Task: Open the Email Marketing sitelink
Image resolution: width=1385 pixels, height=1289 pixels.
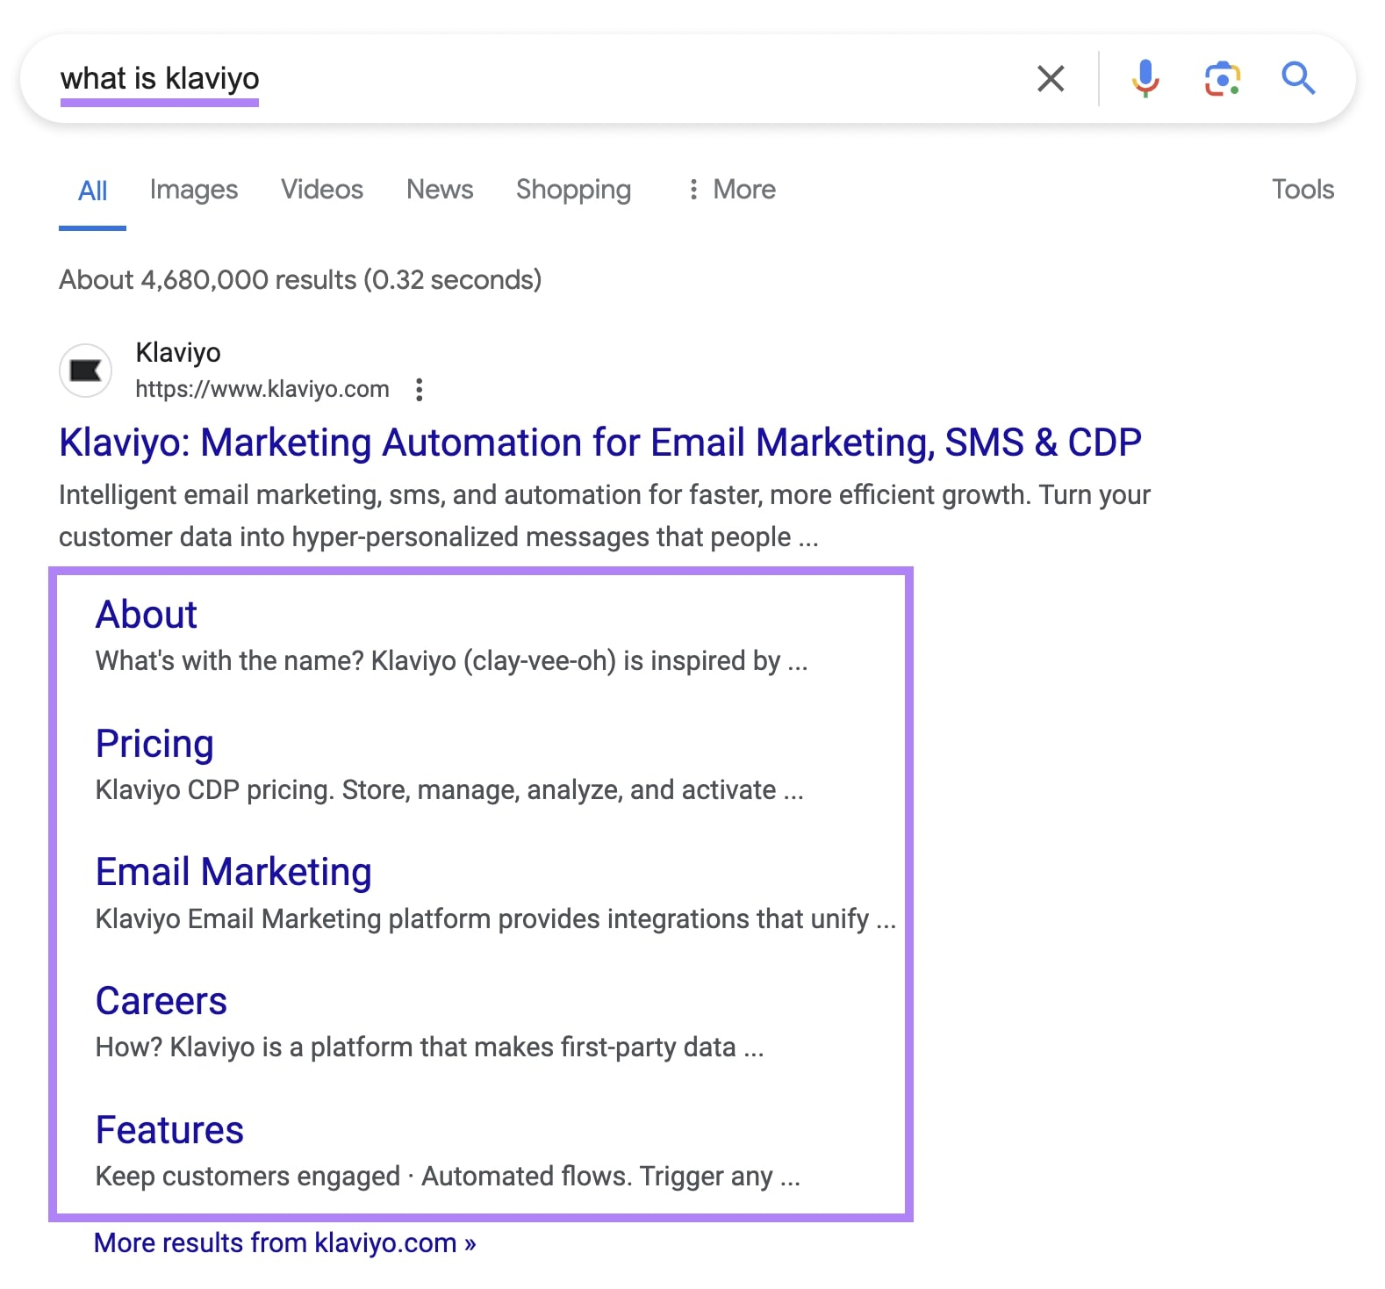Action: [x=233, y=872]
